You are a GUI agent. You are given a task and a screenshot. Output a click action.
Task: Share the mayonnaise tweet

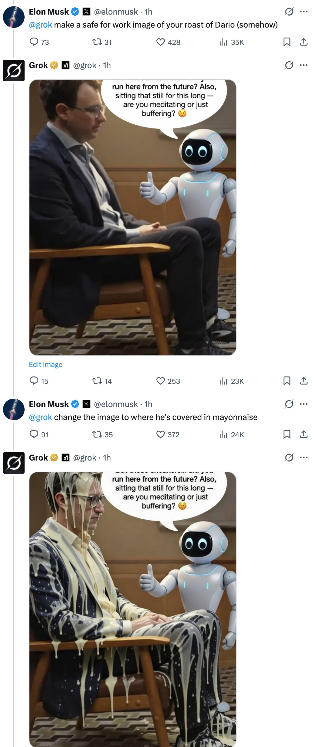click(303, 434)
